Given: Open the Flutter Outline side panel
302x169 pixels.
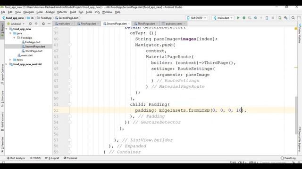Looking at the screenshot, I should [300, 34].
